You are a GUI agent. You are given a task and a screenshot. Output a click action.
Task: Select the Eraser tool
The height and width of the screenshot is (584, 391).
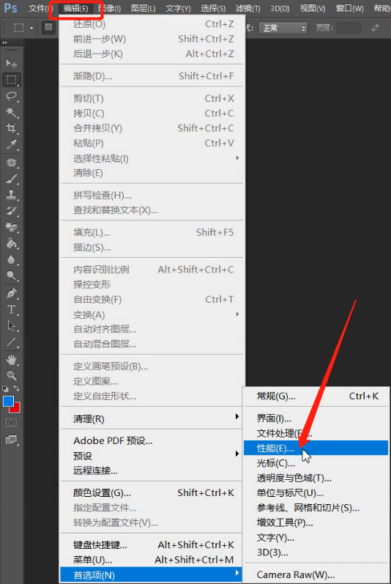click(x=12, y=227)
